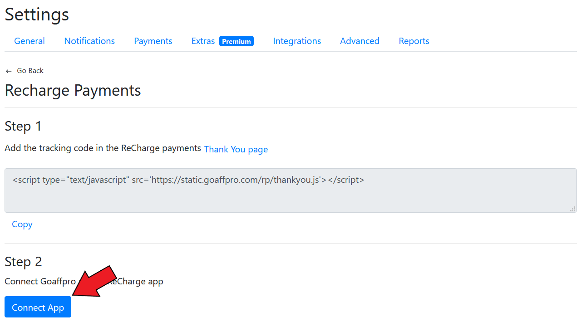Open the Reports tab
581x322 pixels.
(414, 41)
